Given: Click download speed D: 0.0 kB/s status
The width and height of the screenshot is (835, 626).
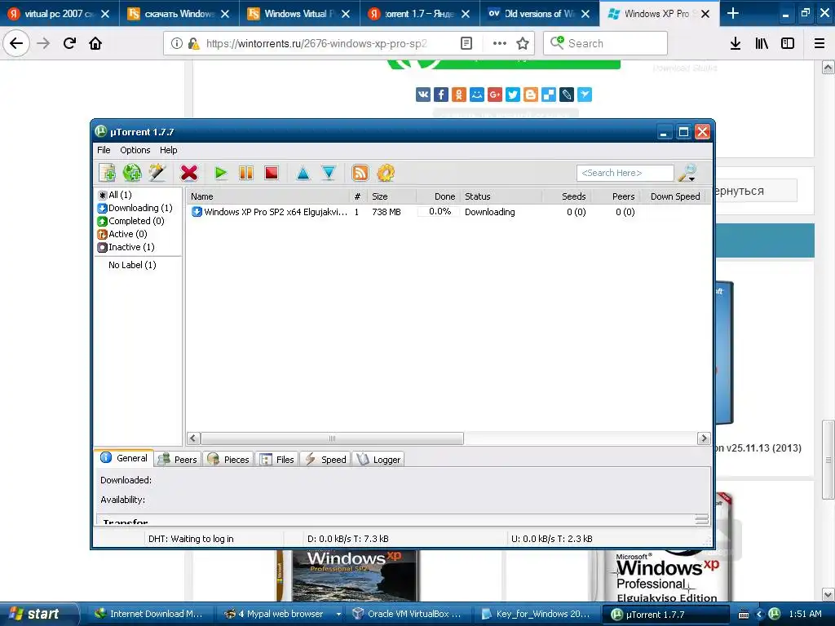Looking at the screenshot, I should click(x=347, y=539).
